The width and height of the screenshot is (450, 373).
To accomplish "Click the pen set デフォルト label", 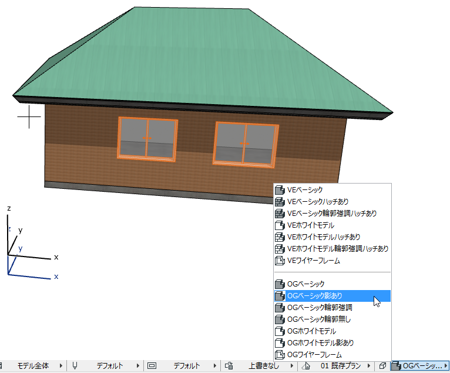I will tap(110, 366).
